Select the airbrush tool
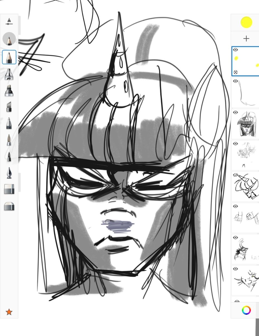The height and width of the screenshot is (336, 259). coord(9,74)
